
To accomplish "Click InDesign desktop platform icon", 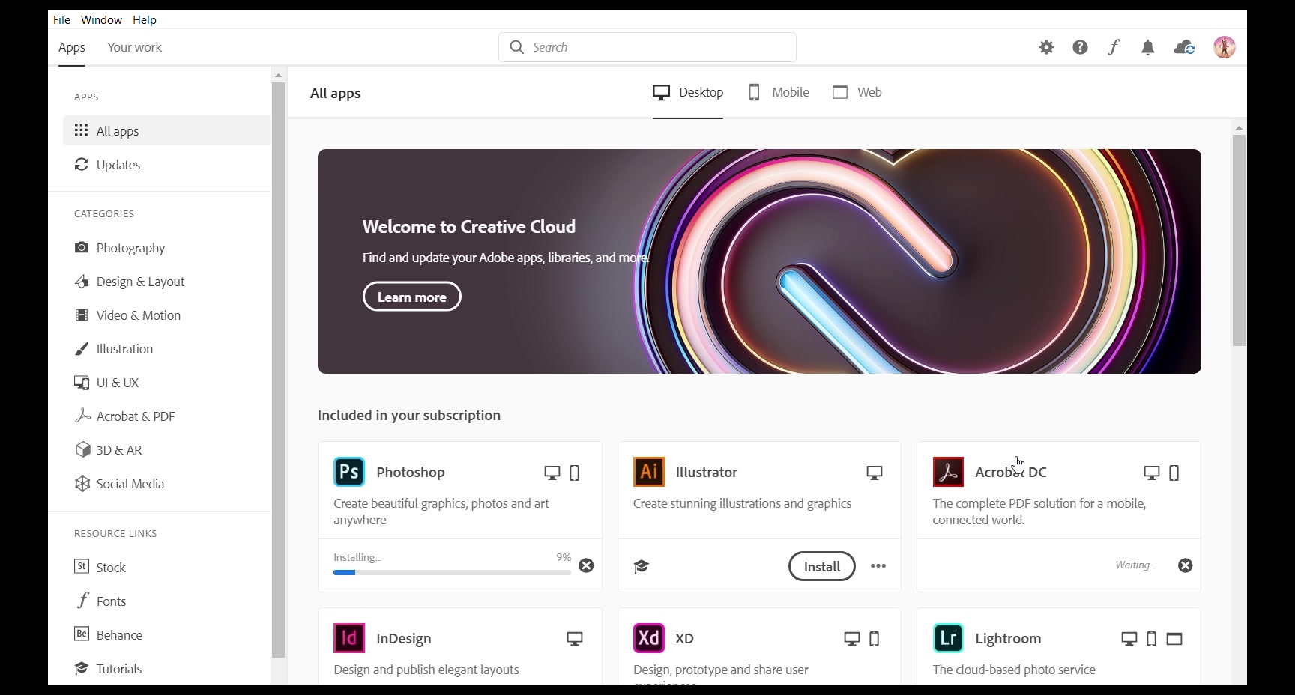I will point(575,639).
